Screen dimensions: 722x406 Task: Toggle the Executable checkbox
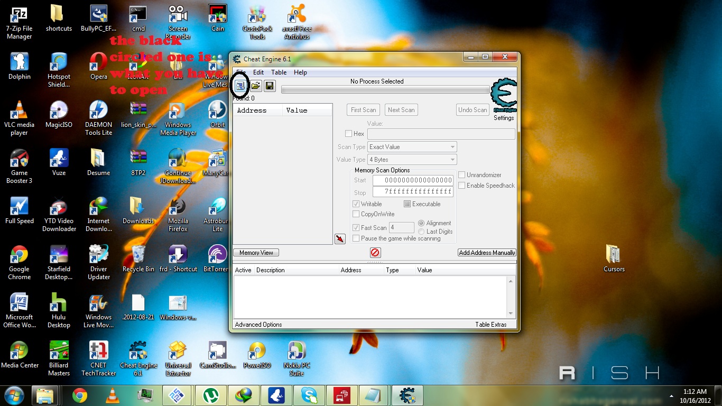(408, 204)
